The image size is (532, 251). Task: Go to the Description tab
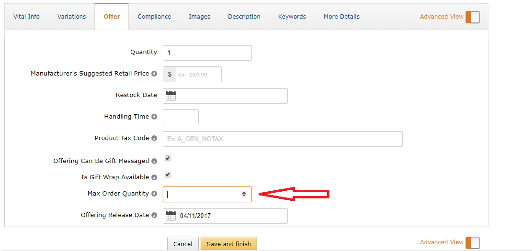244,17
